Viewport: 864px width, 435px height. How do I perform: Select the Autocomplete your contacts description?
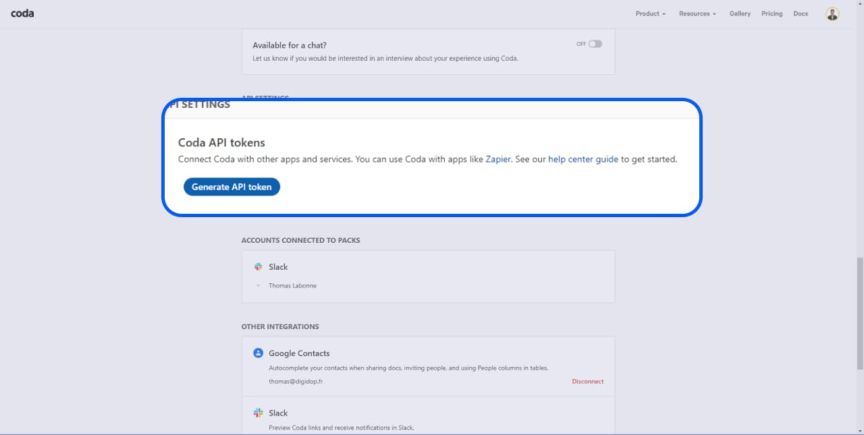[408, 368]
